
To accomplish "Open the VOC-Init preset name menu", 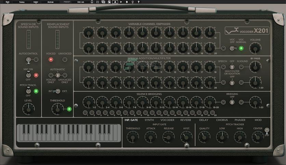I will [x=81, y=2].
